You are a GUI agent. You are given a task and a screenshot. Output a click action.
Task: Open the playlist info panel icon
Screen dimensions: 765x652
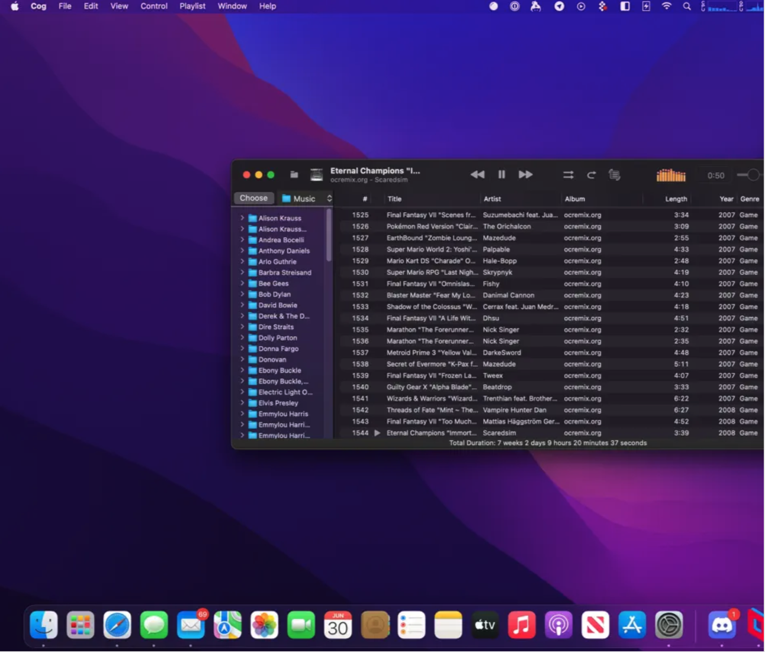(615, 175)
